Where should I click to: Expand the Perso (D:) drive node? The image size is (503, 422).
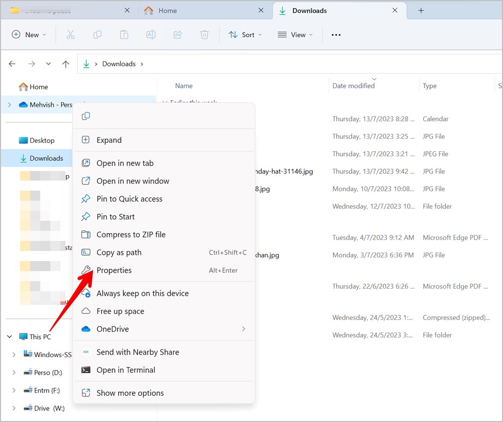[x=14, y=373]
